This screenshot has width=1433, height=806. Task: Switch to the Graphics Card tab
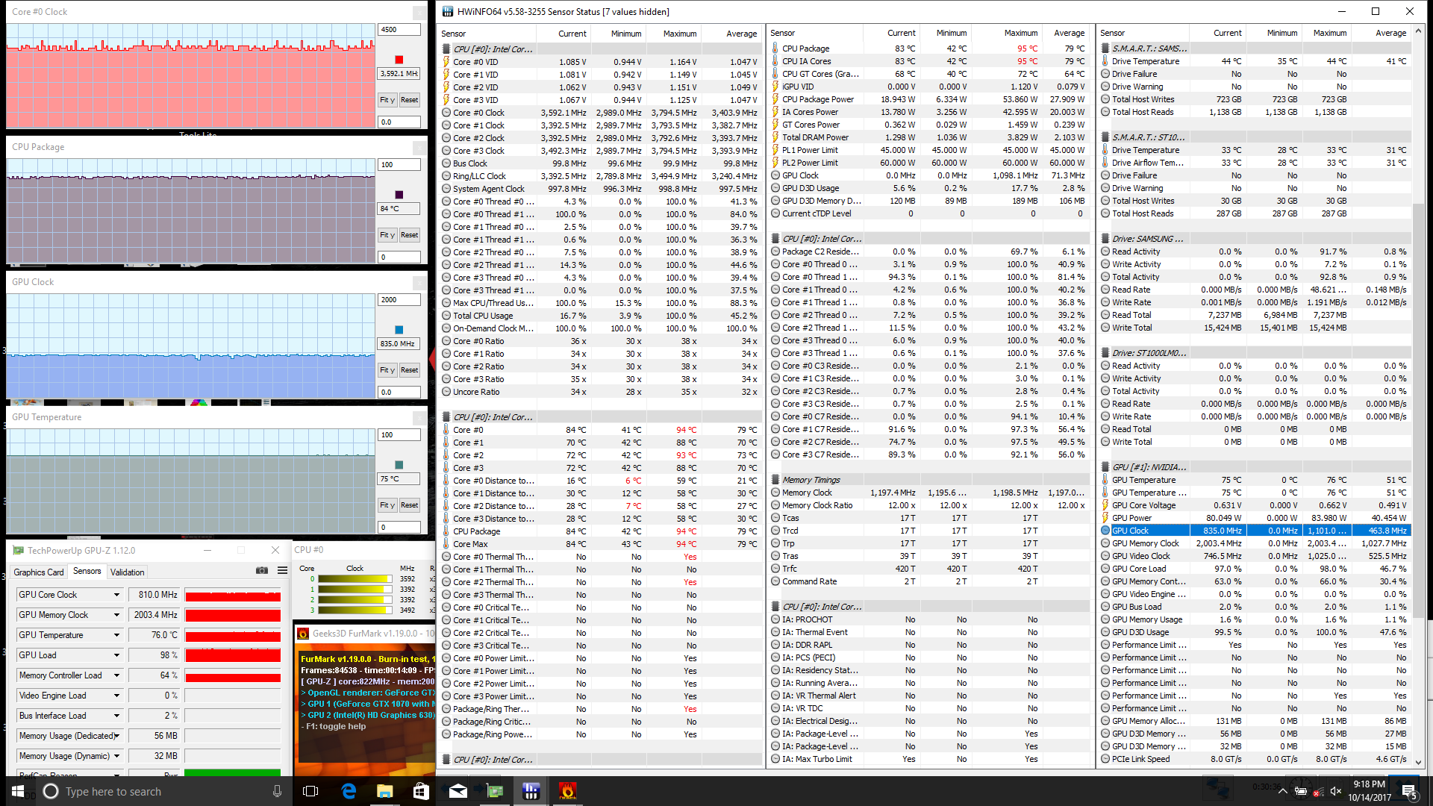(x=39, y=572)
